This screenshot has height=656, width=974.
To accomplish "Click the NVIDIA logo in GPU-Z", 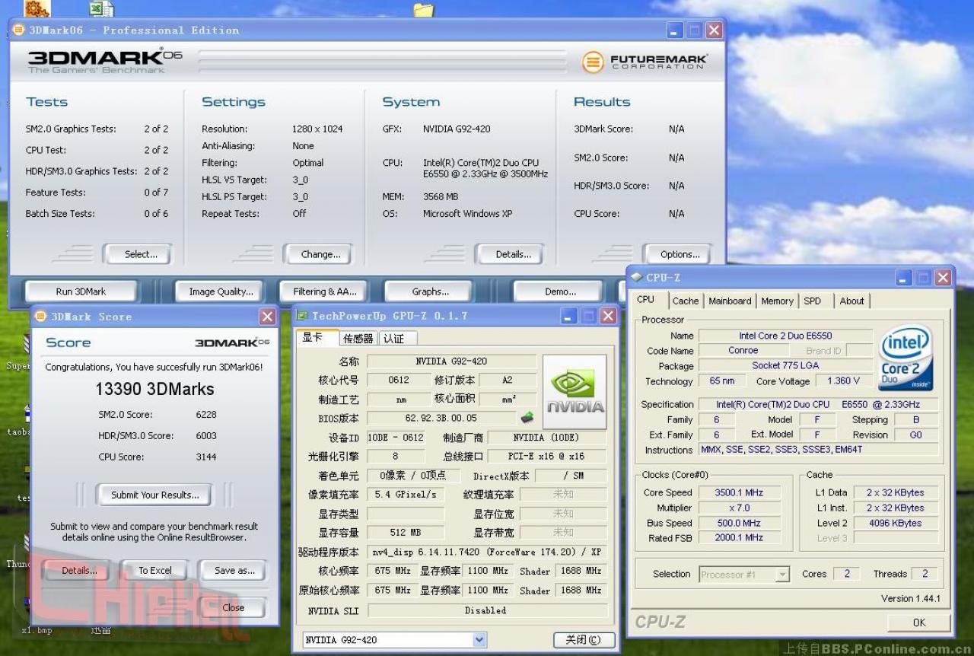I will tap(575, 392).
